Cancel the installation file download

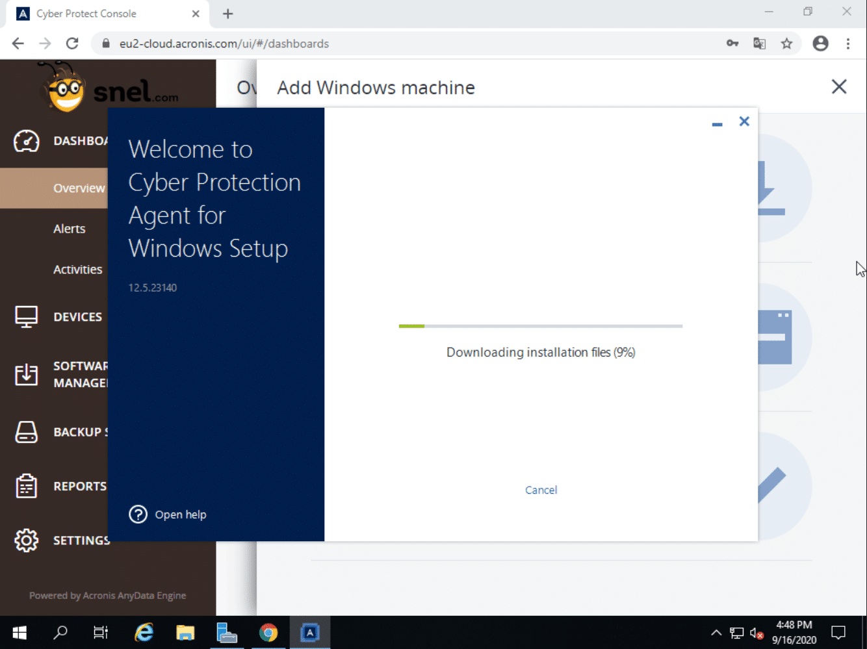(x=541, y=490)
